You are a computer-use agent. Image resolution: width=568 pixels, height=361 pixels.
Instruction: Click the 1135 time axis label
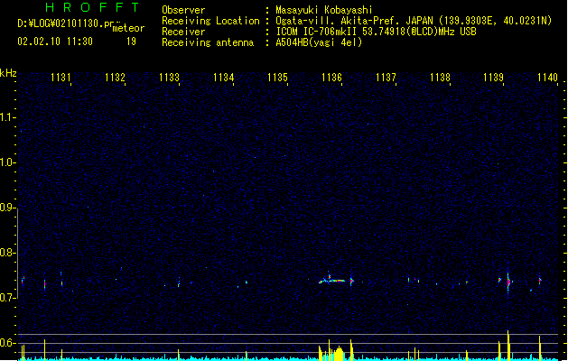click(x=277, y=78)
